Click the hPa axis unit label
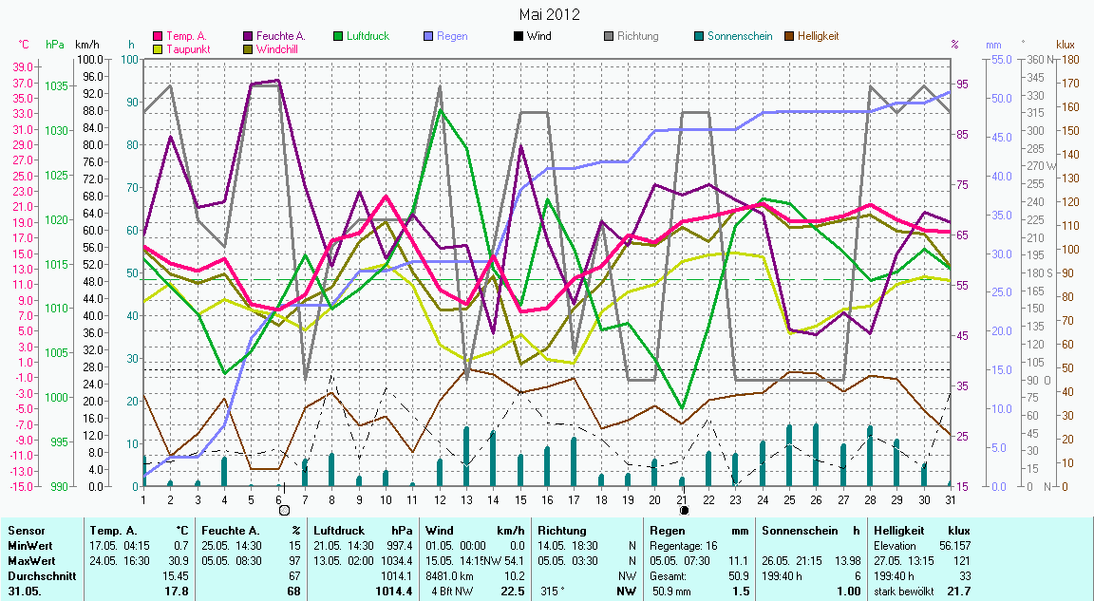Viewport: 1094px width, 601px height. pyautogui.click(x=54, y=45)
